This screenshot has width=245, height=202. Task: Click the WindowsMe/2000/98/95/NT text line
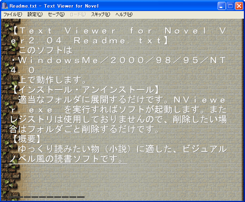coord(118,60)
